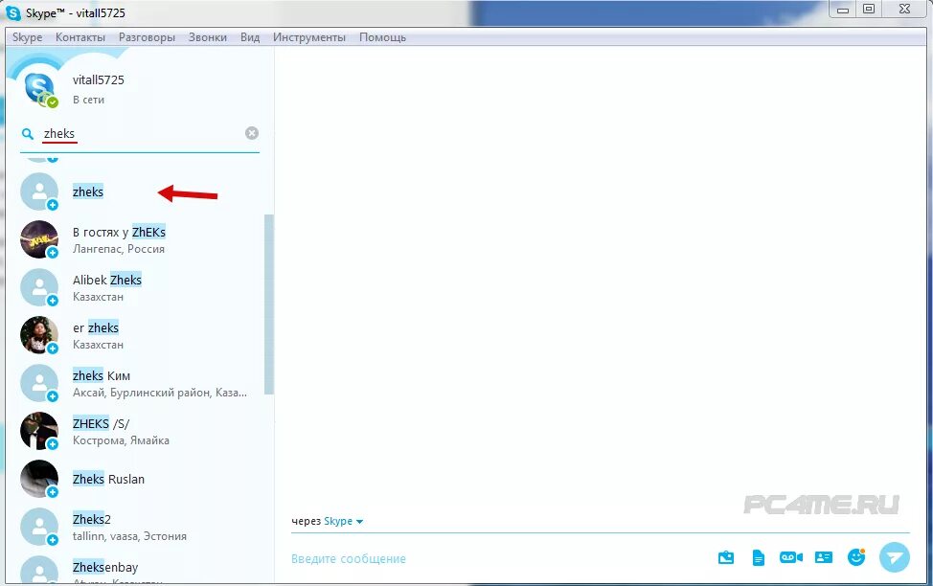
Task: Open the Skype menu
Action: click(28, 37)
